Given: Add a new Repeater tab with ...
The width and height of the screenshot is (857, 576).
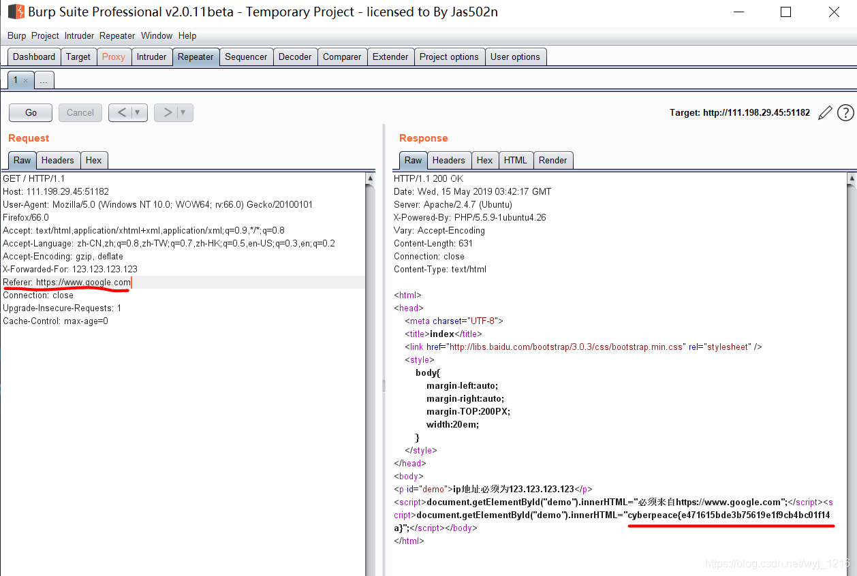Looking at the screenshot, I should click(44, 81).
